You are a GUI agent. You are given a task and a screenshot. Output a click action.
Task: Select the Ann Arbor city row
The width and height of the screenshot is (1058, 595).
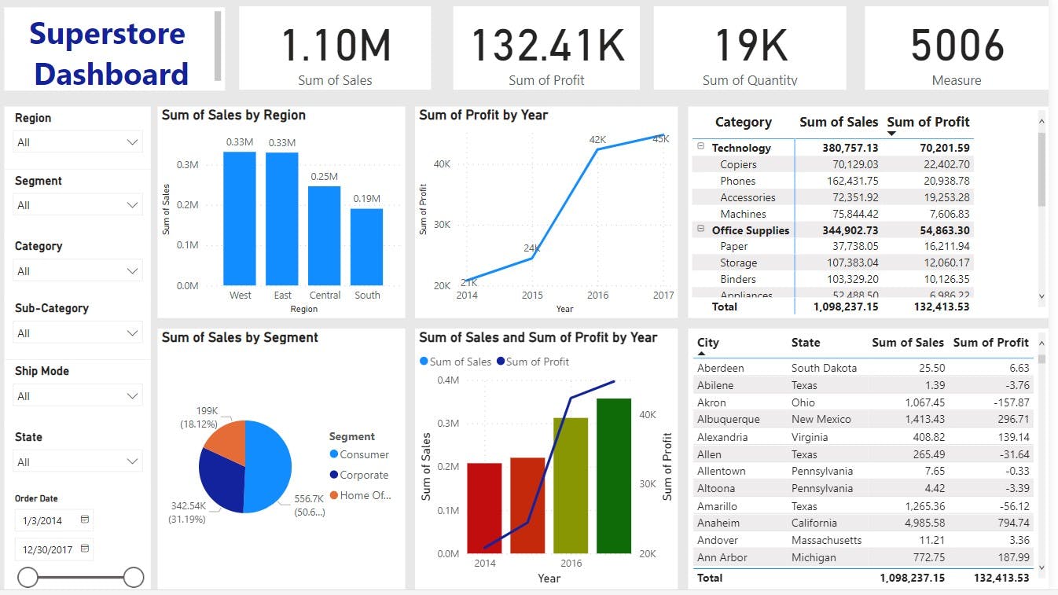point(863,557)
